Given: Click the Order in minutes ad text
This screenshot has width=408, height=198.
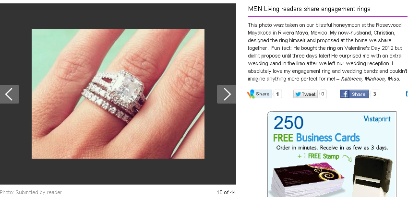Looking at the screenshot, I should point(332,148).
